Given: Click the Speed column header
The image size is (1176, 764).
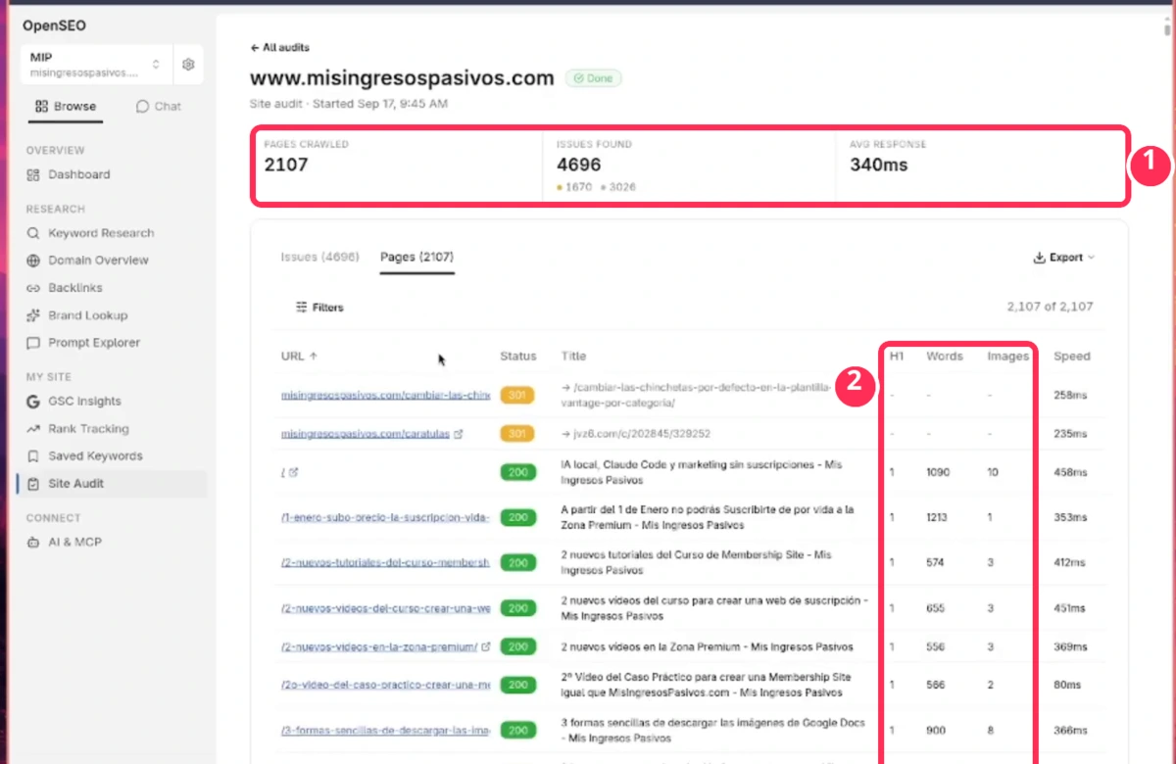Looking at the screenshot, I should click(1071, 357).
